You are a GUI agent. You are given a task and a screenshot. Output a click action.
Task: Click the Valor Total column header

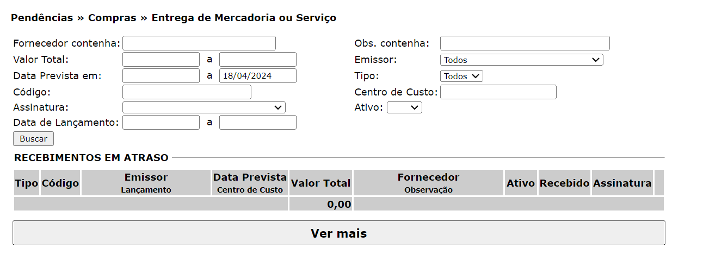click(321, 183)
